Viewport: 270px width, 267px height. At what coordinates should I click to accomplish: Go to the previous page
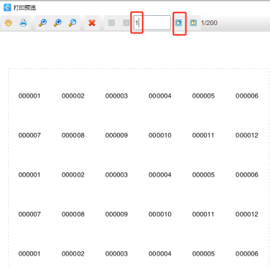coord(126,23)
